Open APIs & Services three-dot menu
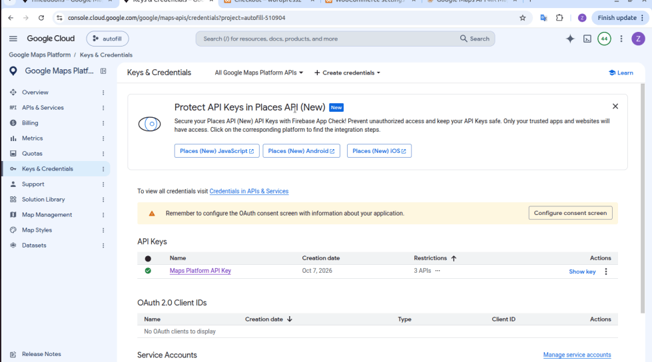This screenshot has height=362, width=652. point(103,108)
